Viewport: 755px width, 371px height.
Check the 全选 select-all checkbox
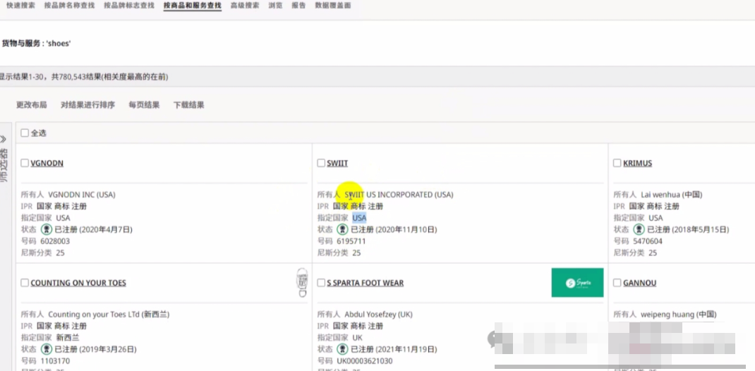click(25, 133)
